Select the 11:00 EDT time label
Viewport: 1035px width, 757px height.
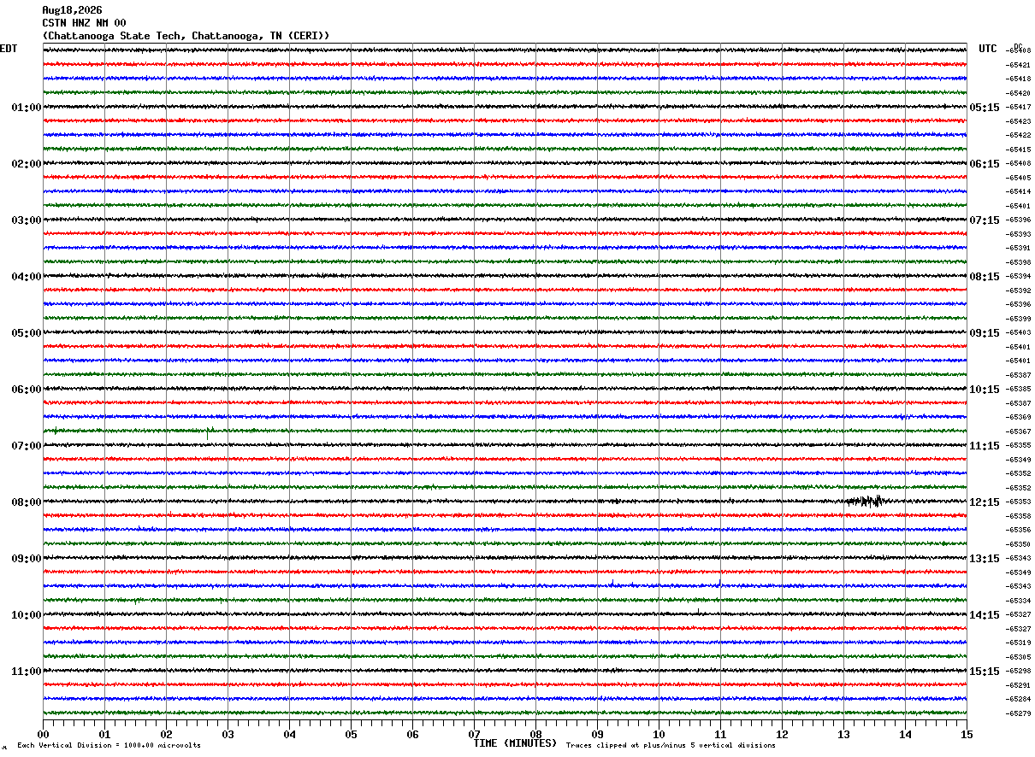click(27, 672)
